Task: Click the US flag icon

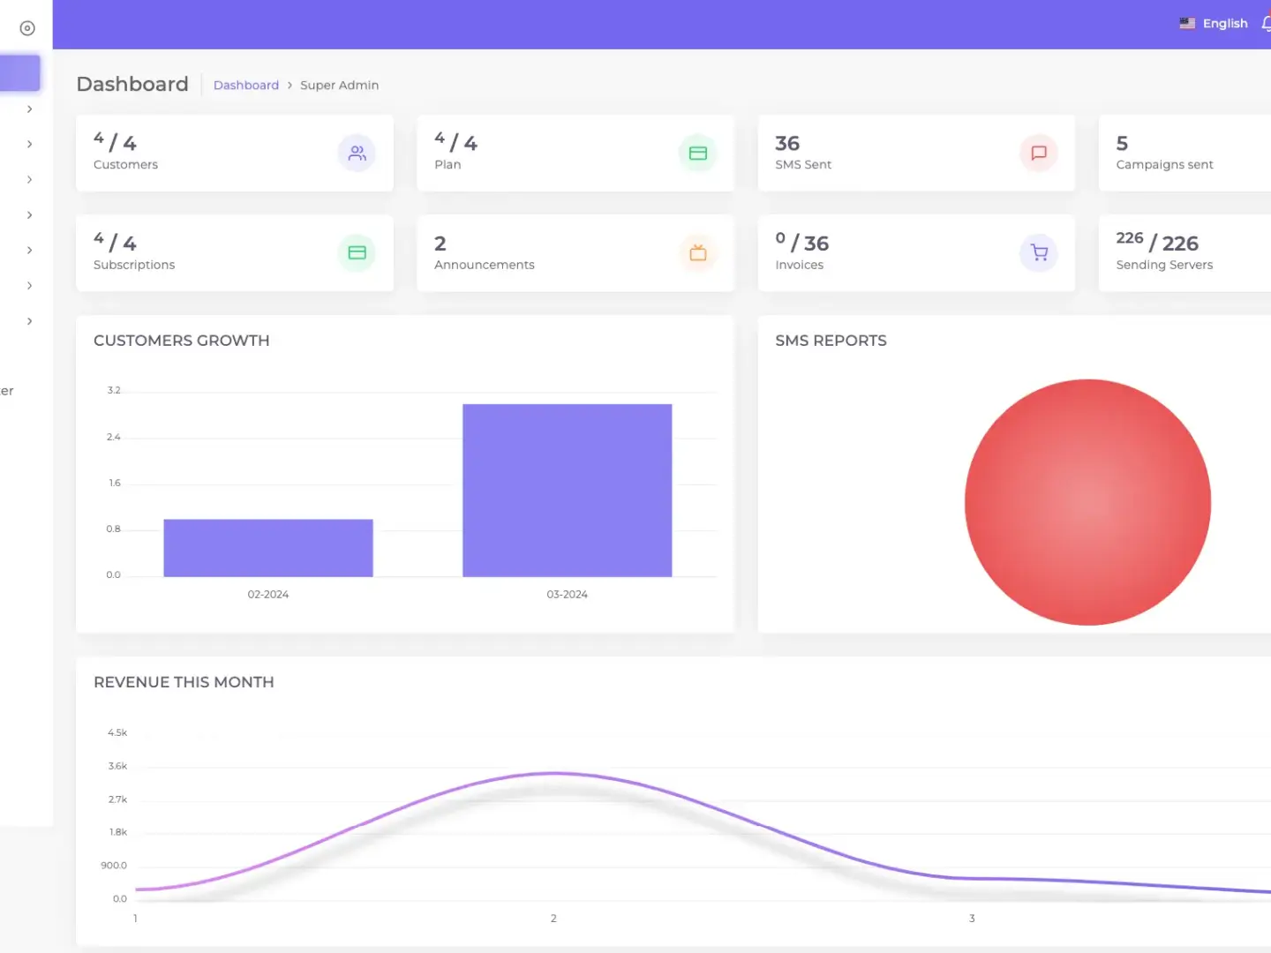Action: tap(1187, 24)
